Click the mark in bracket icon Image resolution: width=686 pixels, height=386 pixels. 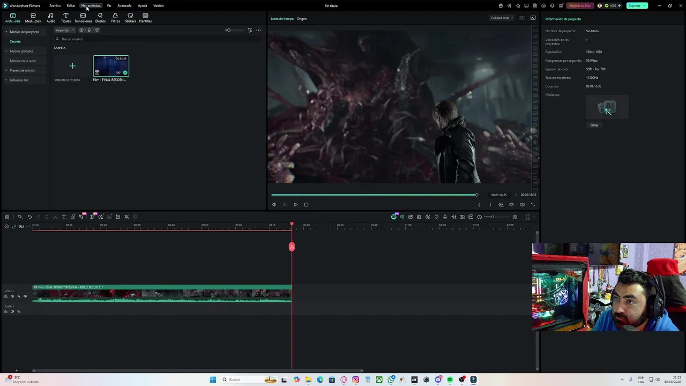[x=479, y=204]
